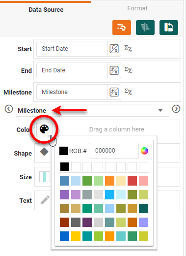Click the aggregate sigma icon beside Start
The image size is (186, 256).
click(x=128, y=48)
